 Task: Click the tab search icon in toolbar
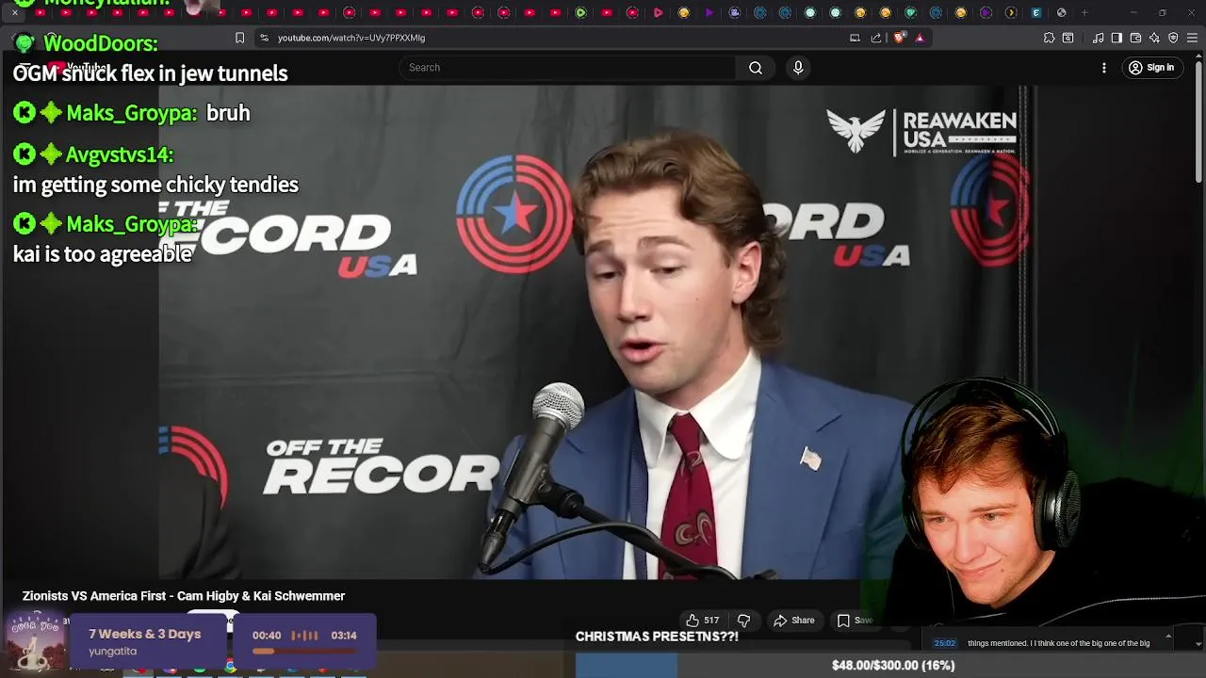point(1067,38)
